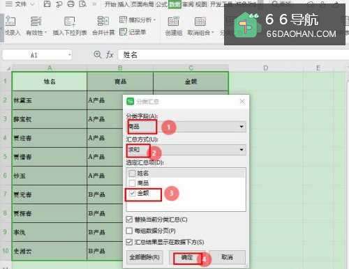Screen dimensions: 349x269
Task: Click the zoom magnifier icon beside fx
Action: pyautogui.click(x=97, y=55)
